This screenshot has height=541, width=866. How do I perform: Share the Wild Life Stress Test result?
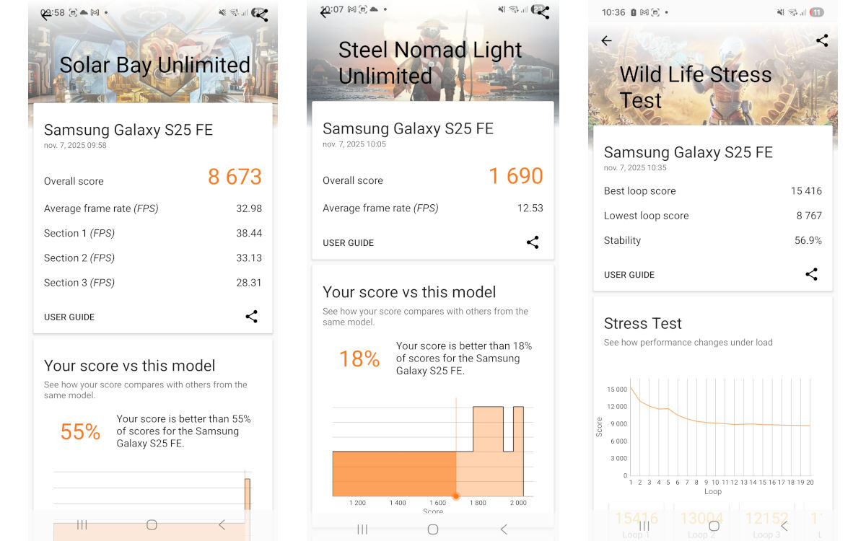tap(822, 41)
